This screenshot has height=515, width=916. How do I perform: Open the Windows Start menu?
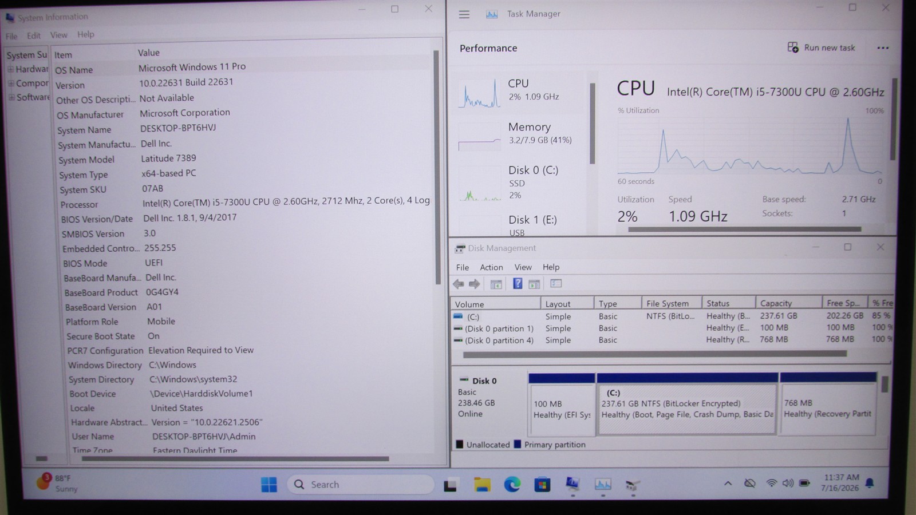[269, 485]
